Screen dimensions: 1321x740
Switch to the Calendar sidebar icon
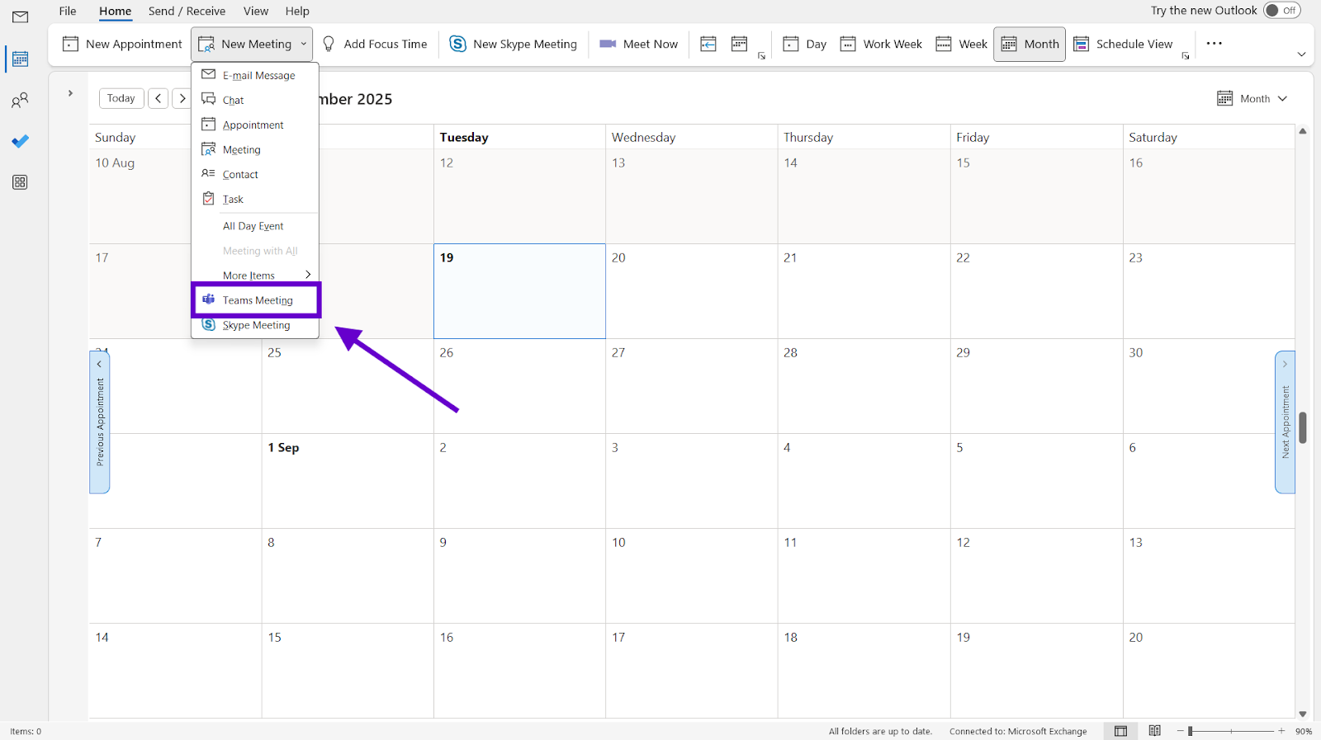point(20,59)
